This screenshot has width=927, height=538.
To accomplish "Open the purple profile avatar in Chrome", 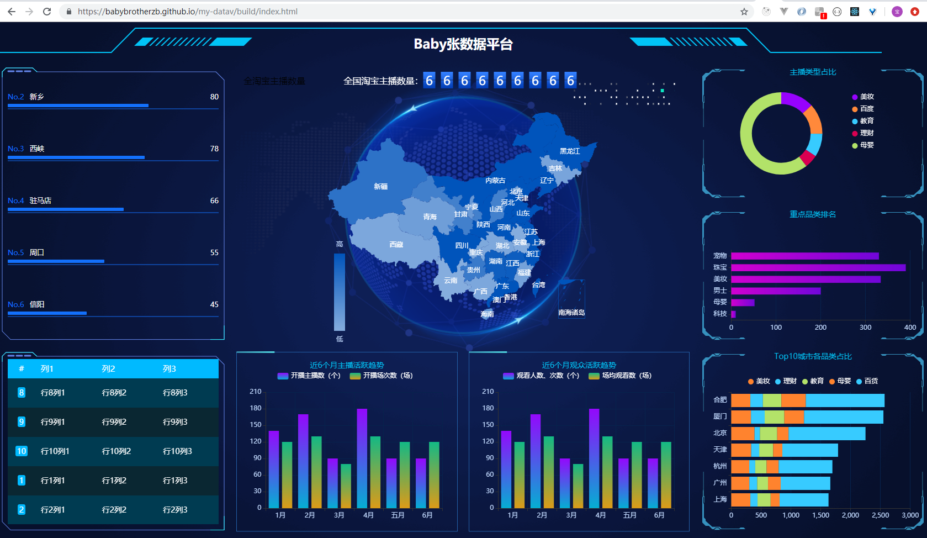I will coord(897,12).
